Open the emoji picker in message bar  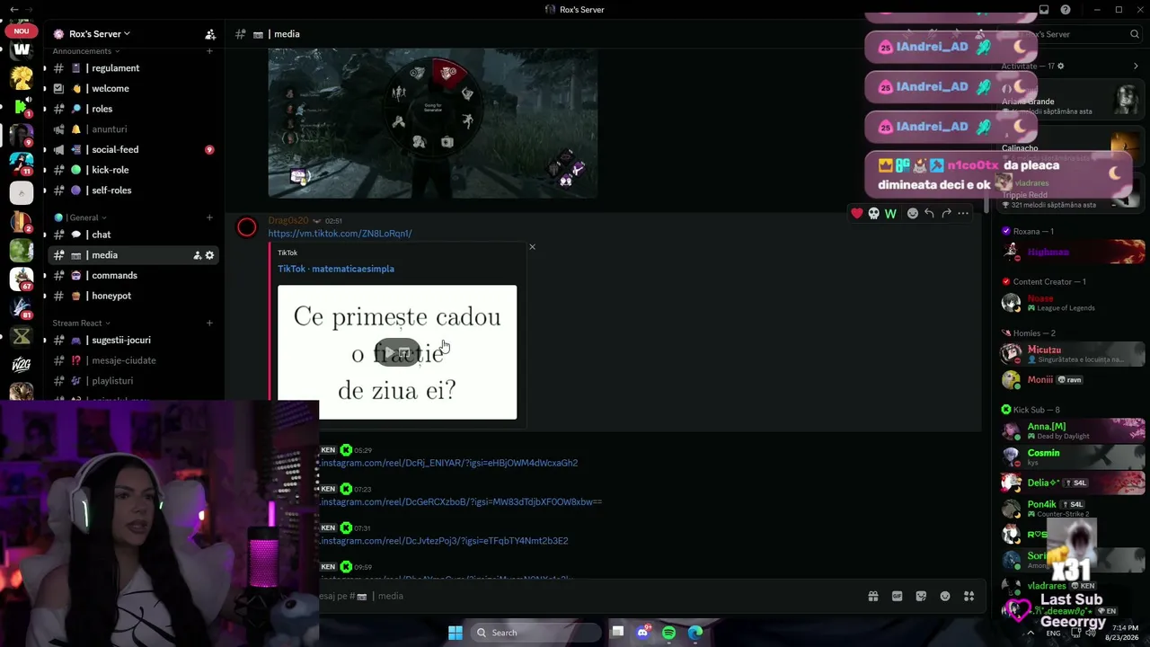click(x=945, y=596)
